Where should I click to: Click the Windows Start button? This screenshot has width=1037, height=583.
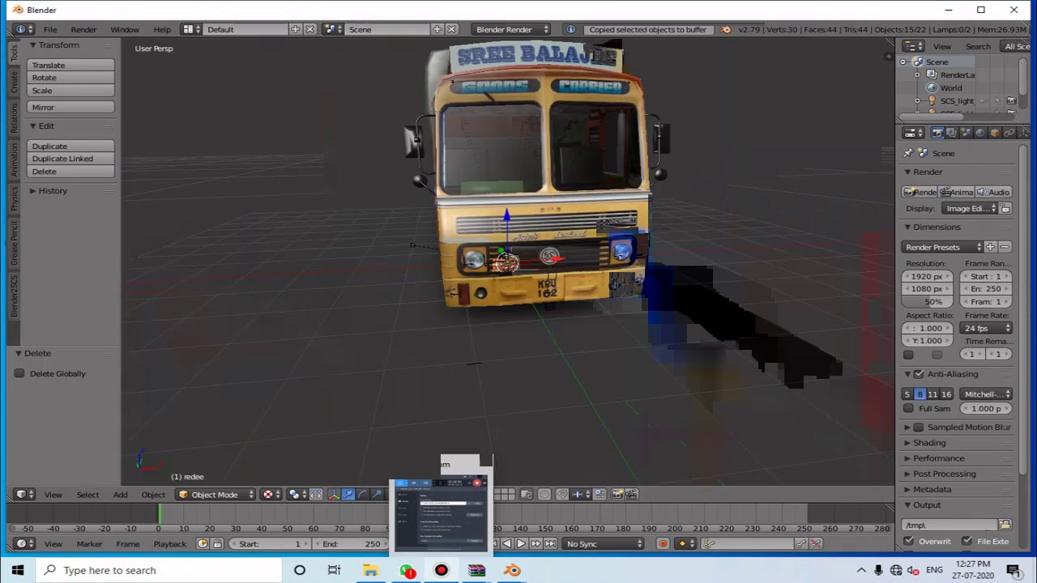coord(18,570)
